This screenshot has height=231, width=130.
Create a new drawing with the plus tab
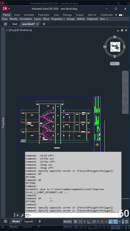coord(44,24)
